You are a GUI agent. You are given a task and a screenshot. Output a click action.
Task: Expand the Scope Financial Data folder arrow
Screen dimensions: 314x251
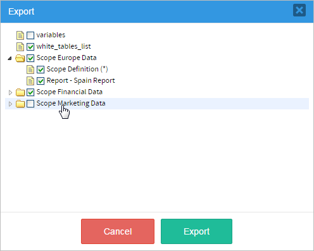10,92
